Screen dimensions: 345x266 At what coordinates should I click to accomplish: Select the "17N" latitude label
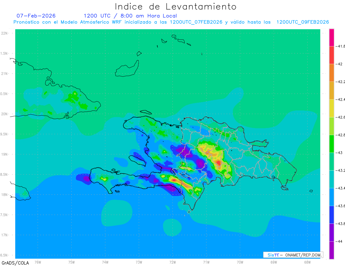5,235
